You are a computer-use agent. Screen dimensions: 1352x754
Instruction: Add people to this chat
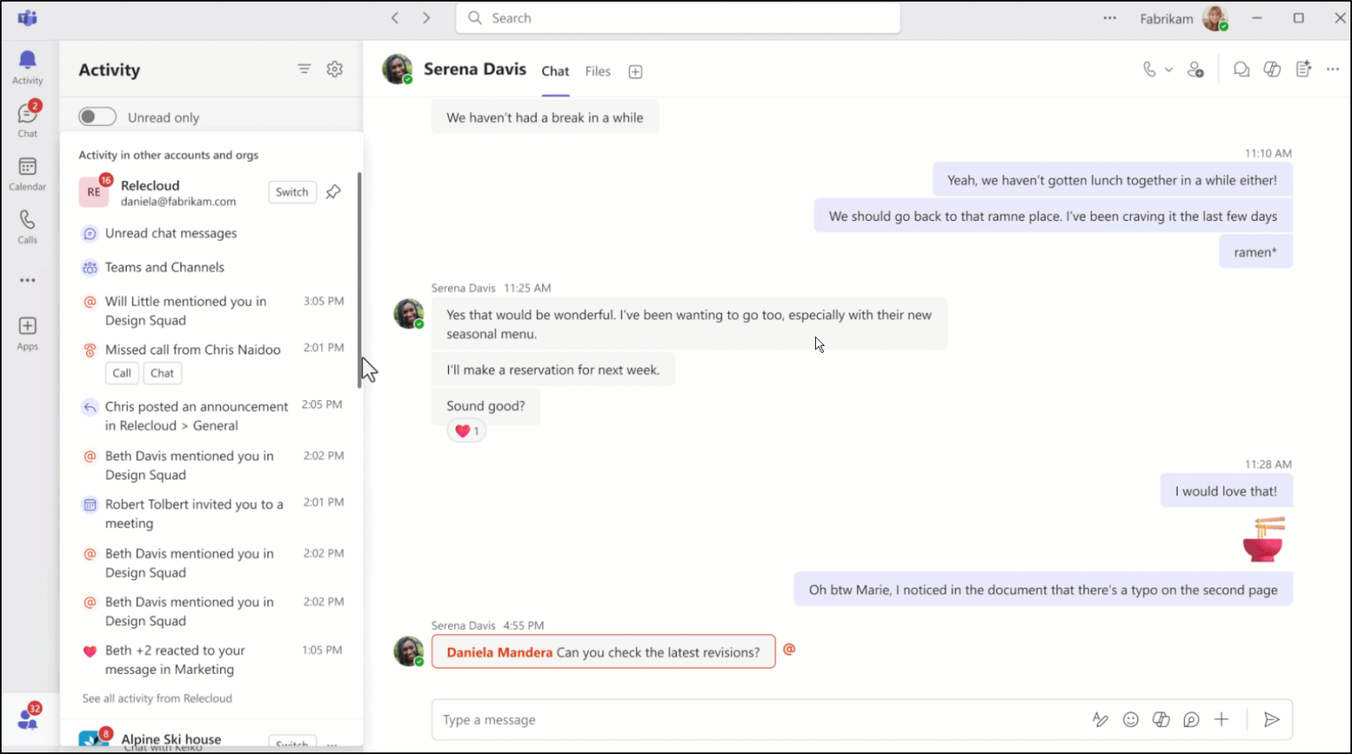click(x=1196, y=69)
